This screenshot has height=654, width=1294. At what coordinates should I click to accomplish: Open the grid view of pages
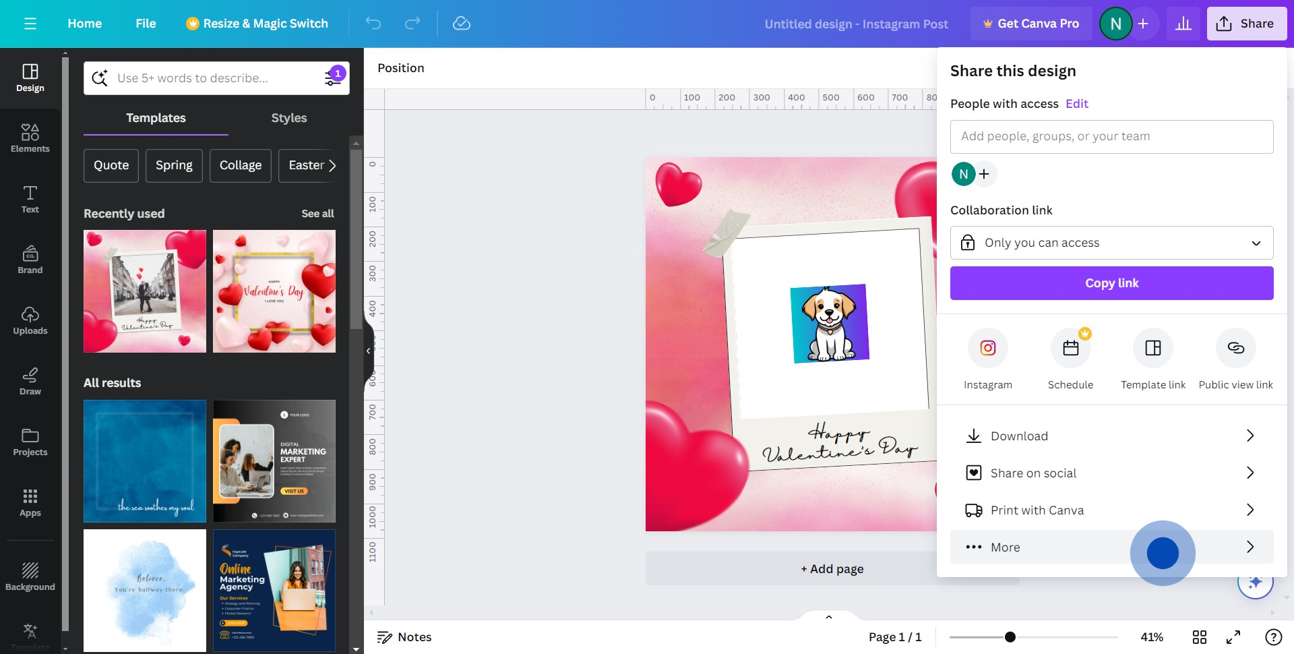tap(1200, 637)
